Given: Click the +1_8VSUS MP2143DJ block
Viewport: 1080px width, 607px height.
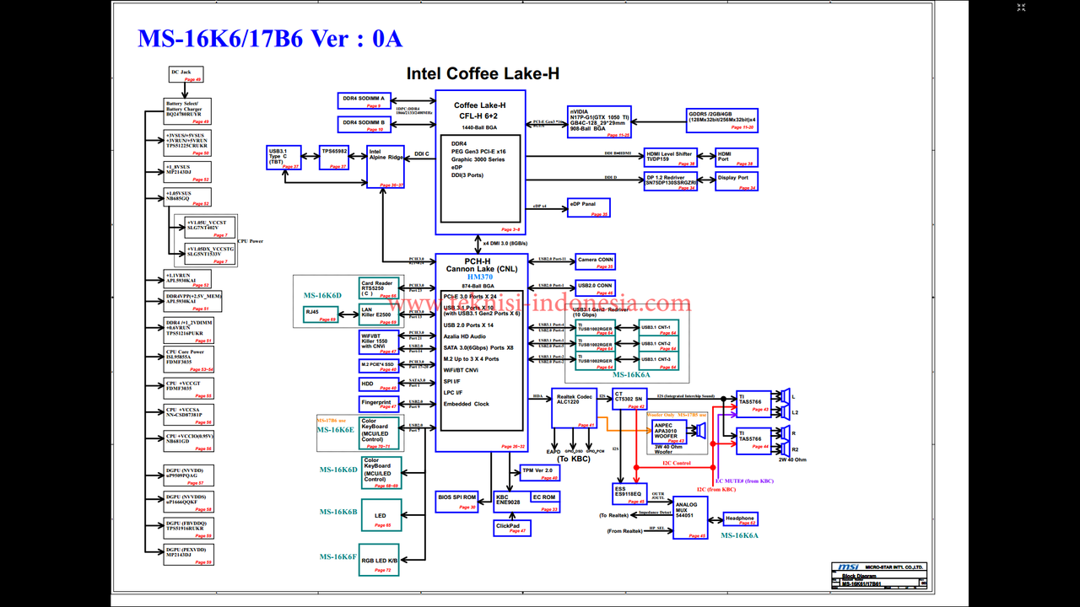Looking at the screenshot, I should click(186, 173).
